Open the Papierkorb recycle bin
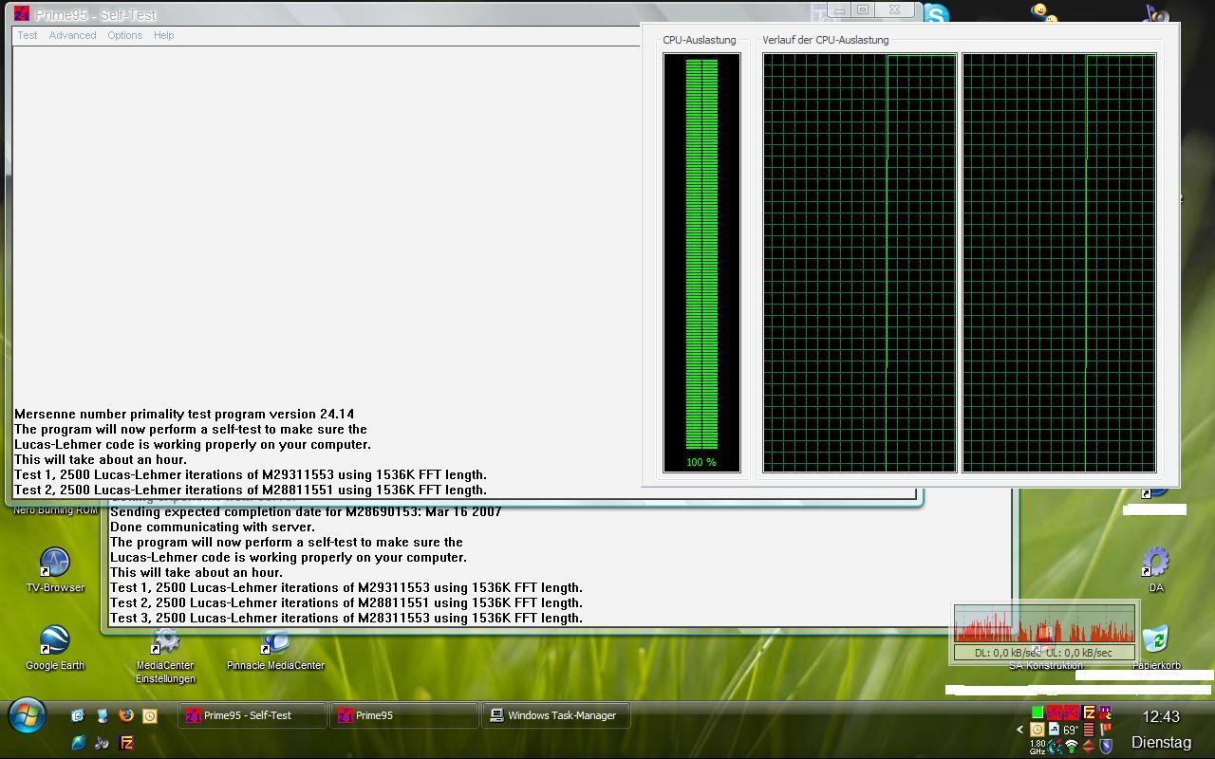Image resolution: width=1215 pixels, height=759 pixels. point(1156,648)
